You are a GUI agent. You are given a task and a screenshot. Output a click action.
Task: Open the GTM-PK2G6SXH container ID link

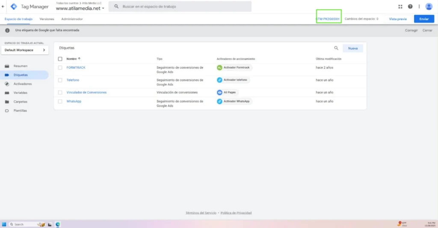point(328,19)
